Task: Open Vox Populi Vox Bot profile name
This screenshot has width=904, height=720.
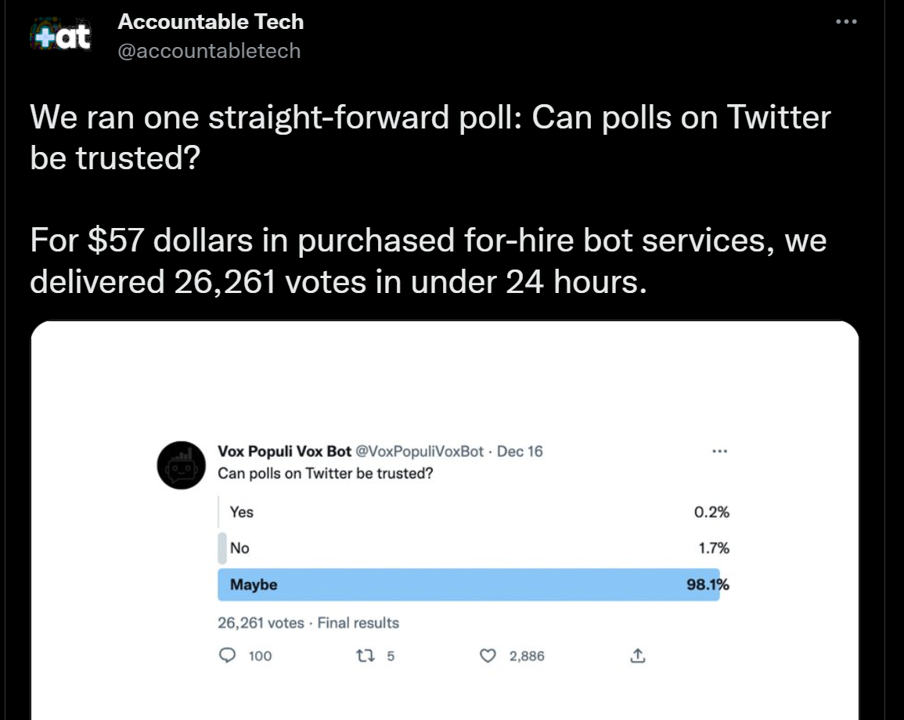Action: click(x=284, y=451)
